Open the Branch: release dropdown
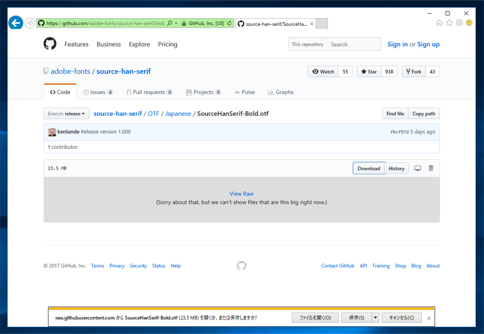The height and width of the screenshot is (334, 484). [67, 114]
